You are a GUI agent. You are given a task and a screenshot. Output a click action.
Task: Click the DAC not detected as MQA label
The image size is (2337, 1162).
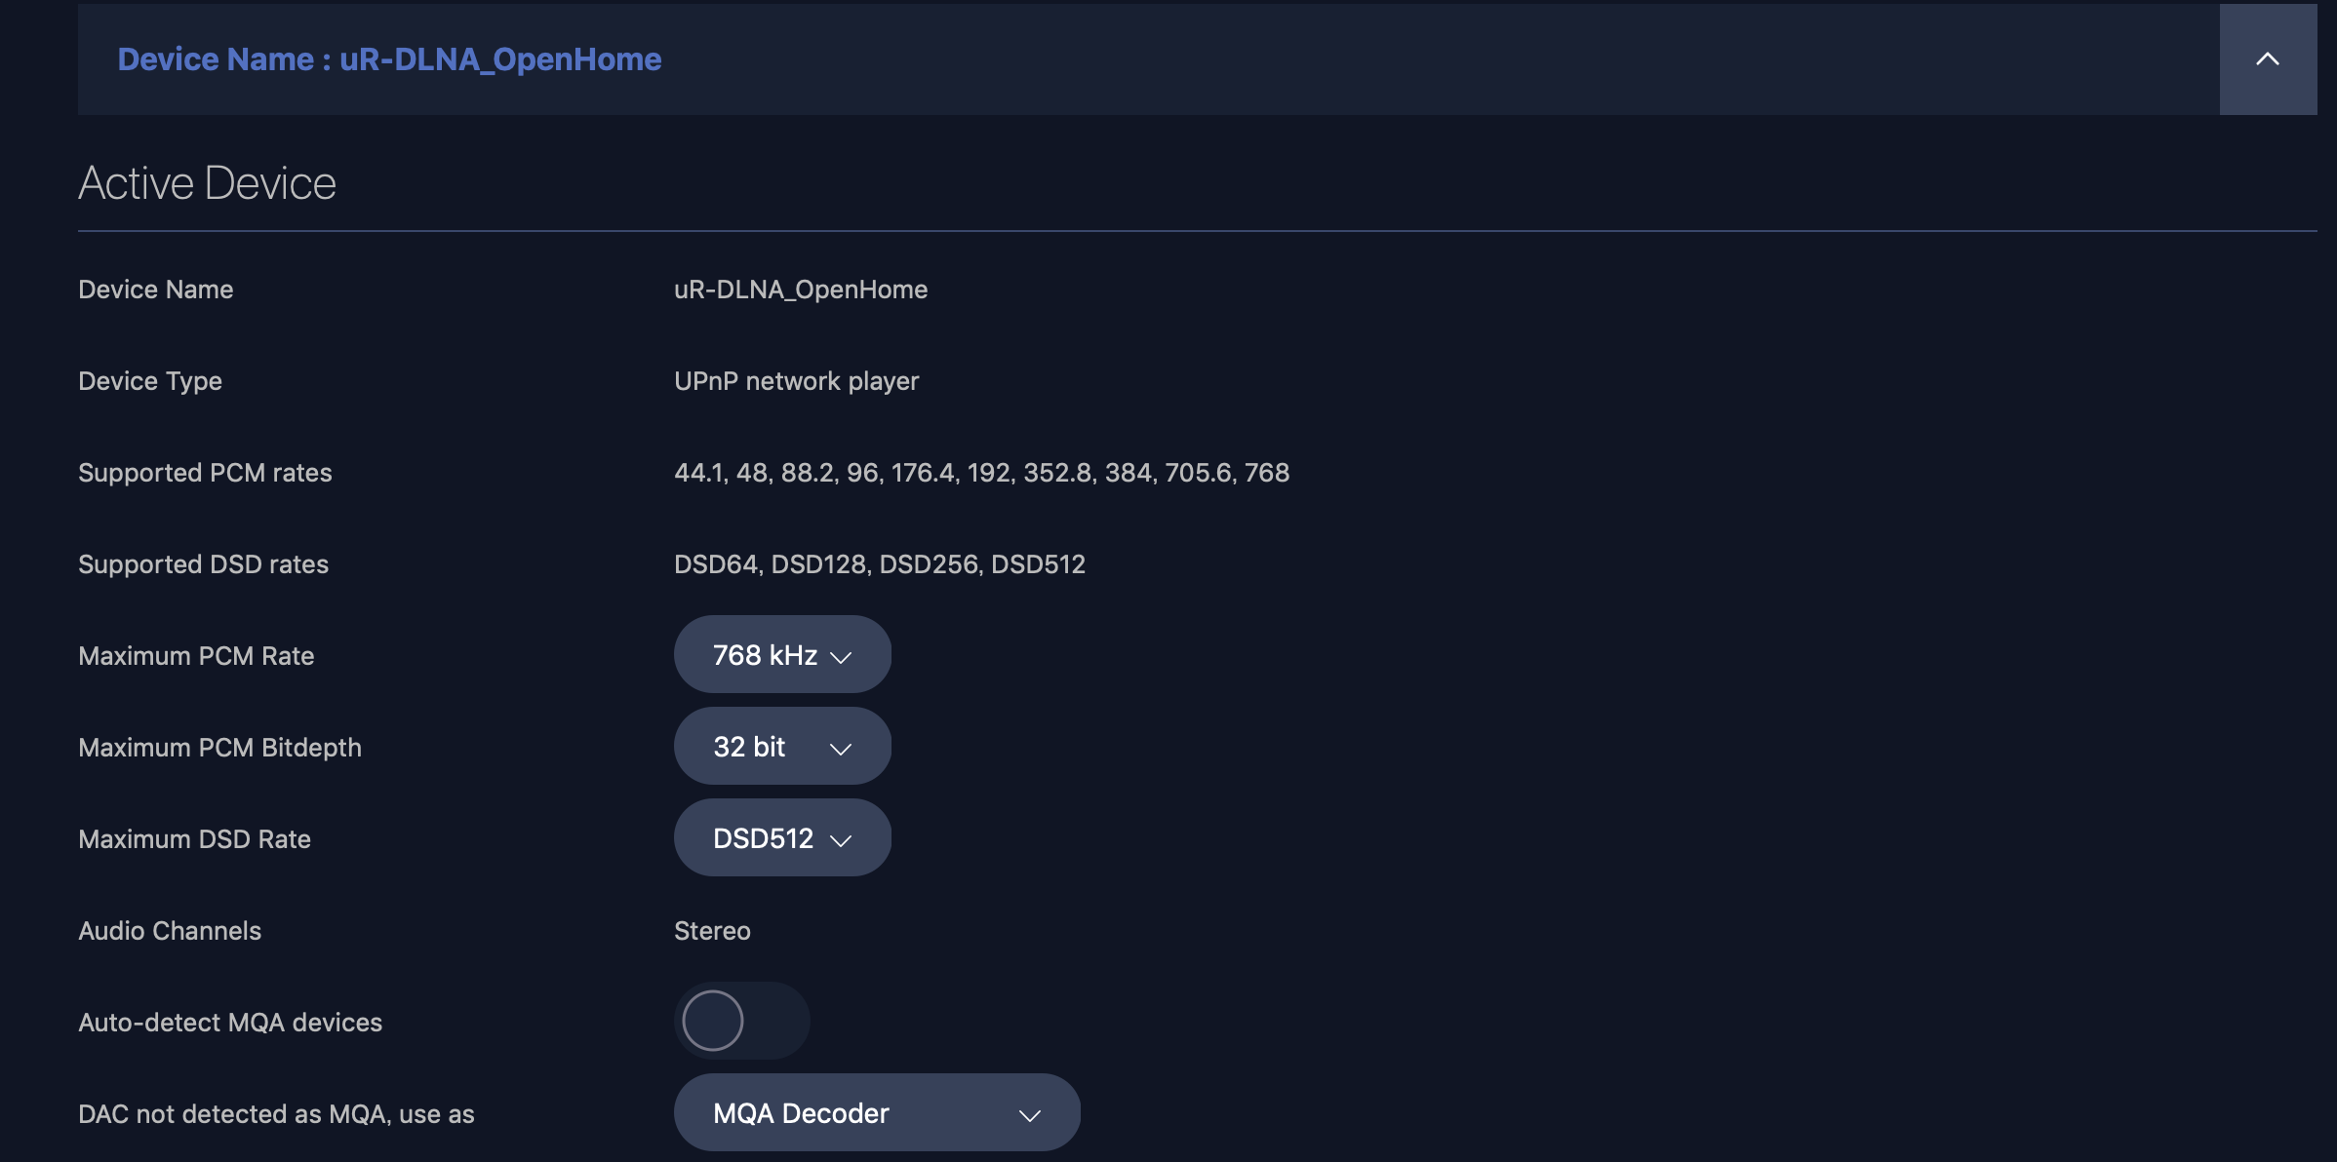[276, 1114]
